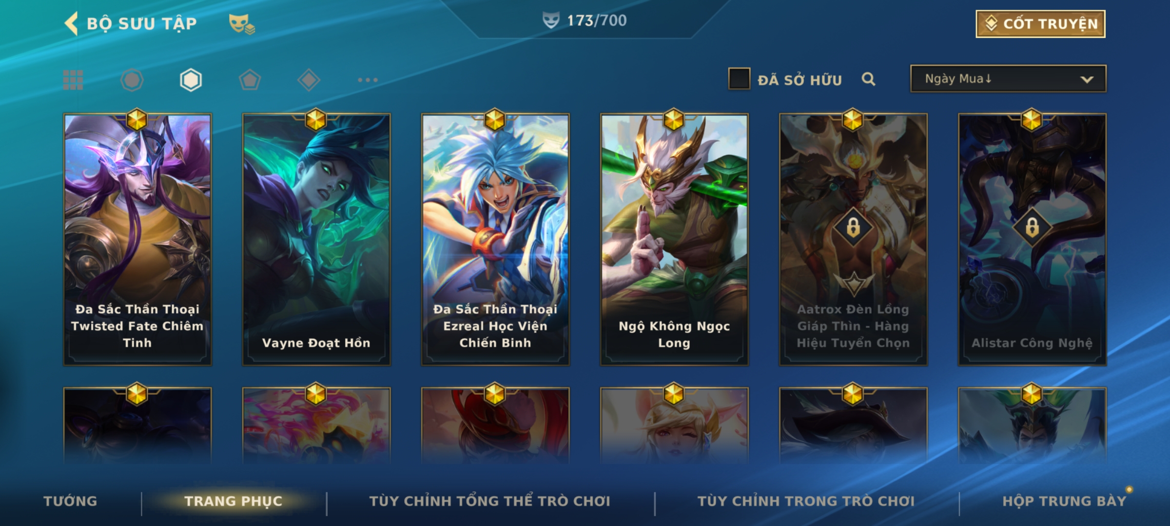
Task: Select the all-skins grid filter icon
Action: tap(73, 80)
